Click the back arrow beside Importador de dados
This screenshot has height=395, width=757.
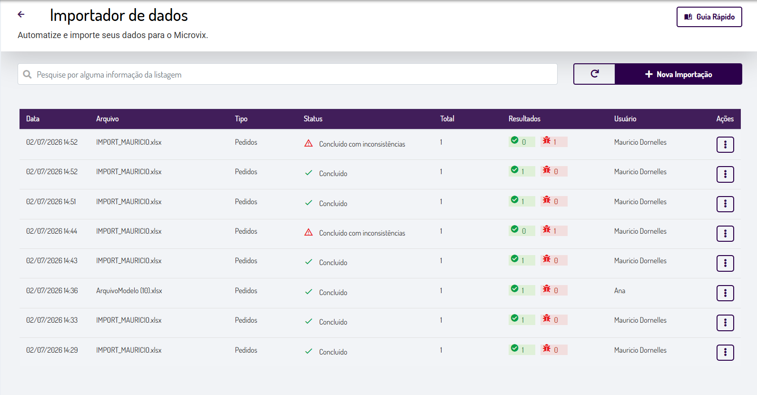pos(21,14)
